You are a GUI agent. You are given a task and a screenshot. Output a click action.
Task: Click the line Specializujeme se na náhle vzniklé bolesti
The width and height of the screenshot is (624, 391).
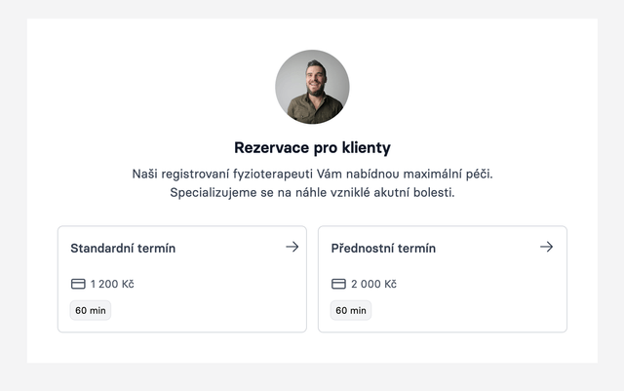click(312, 193)
